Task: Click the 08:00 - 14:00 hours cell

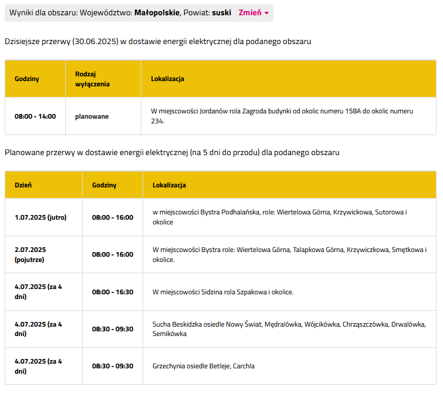Action: click(x=35, y=116)
